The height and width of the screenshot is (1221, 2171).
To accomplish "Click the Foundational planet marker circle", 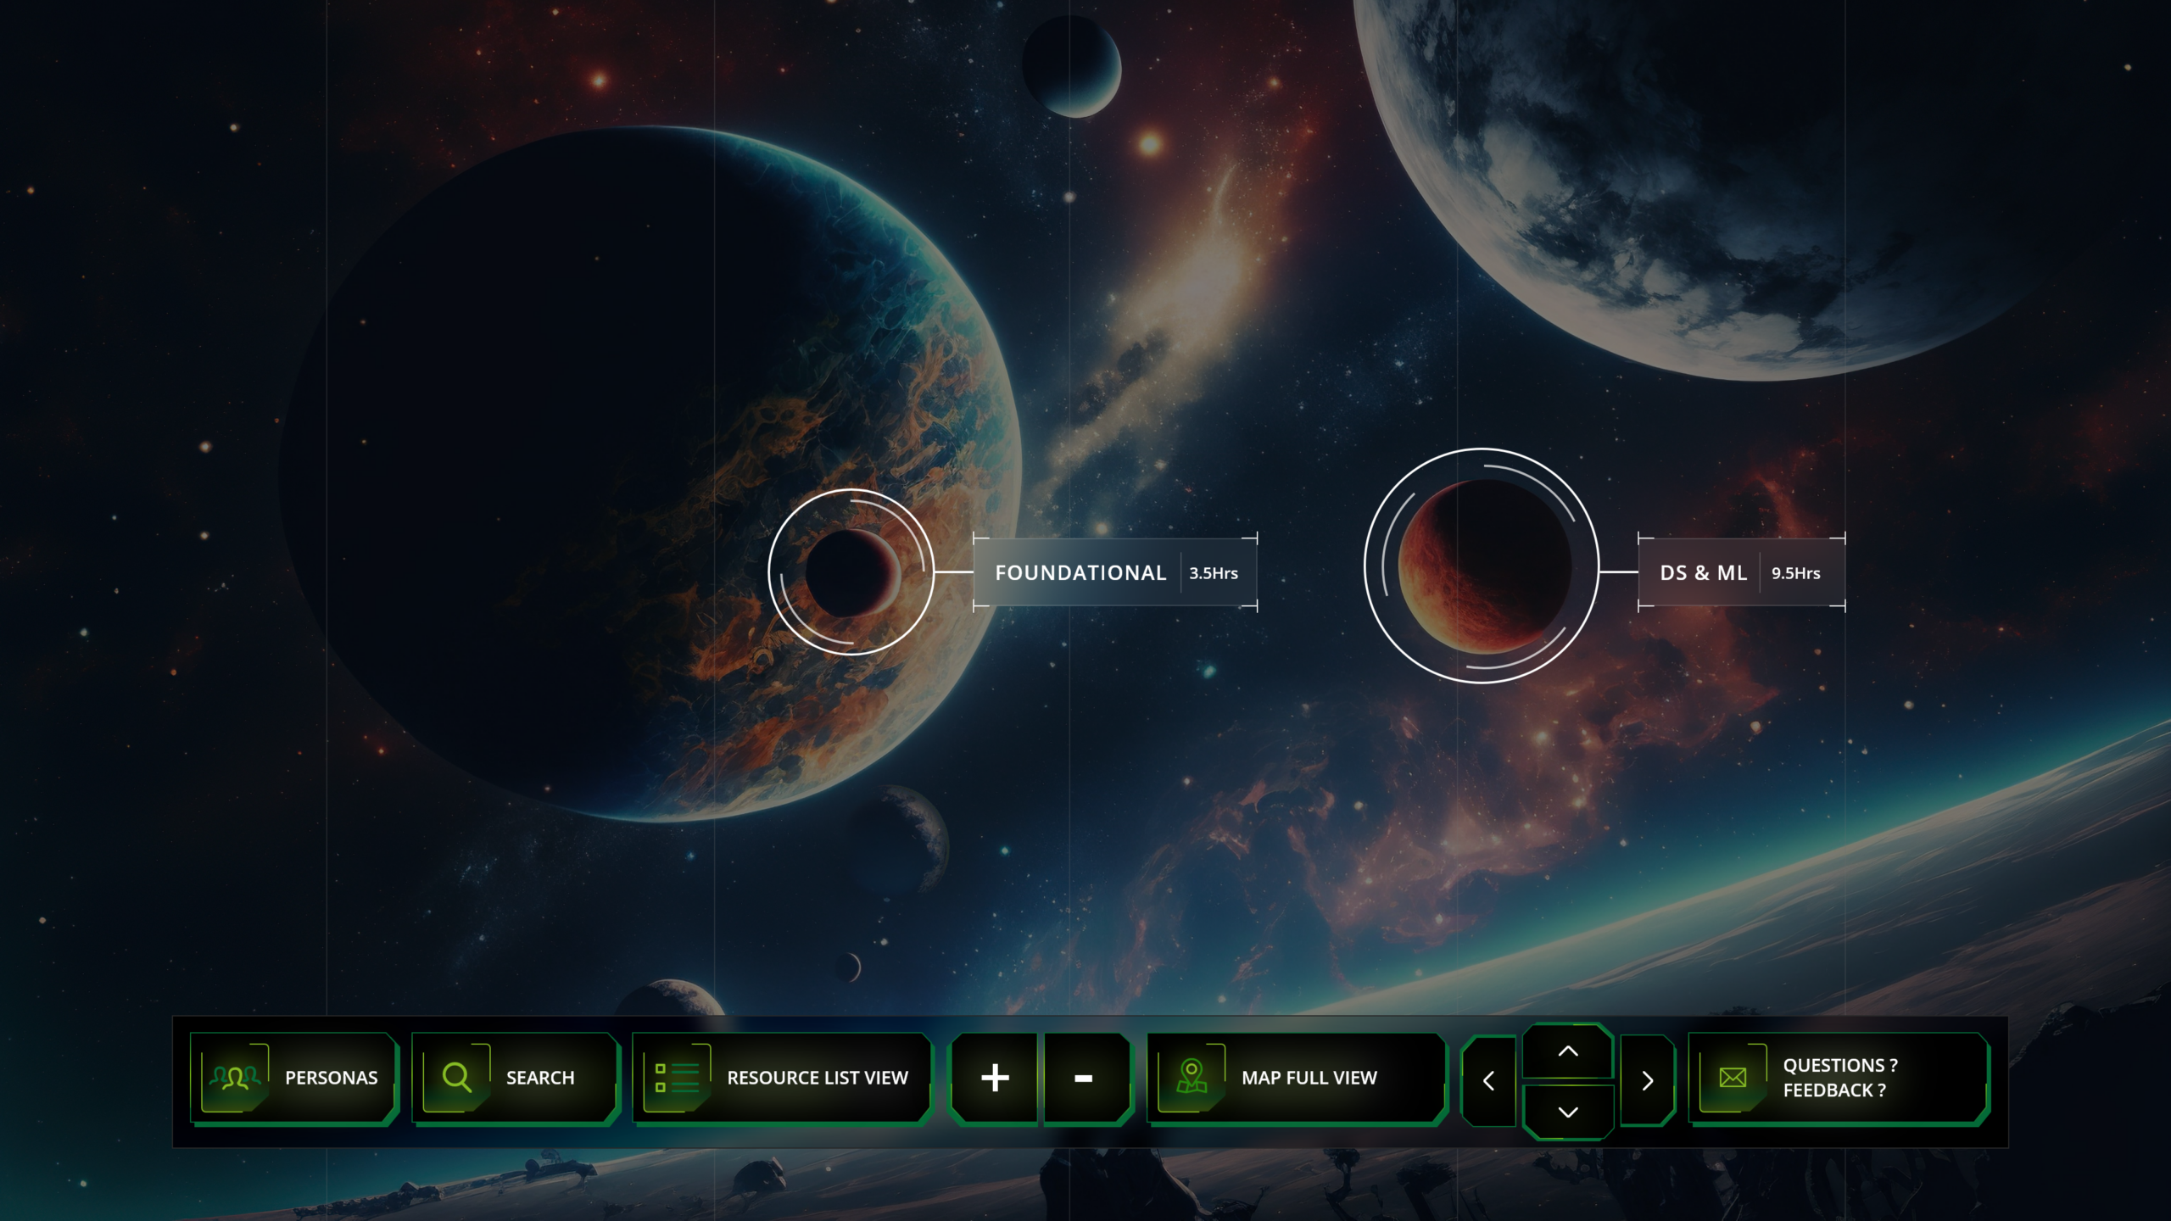I will click(x=851, y=572).
